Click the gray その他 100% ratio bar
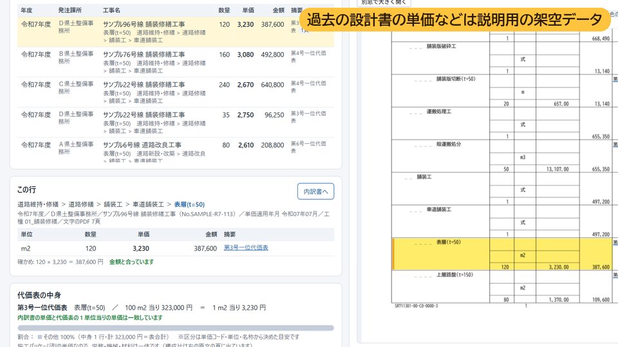Image resolution: width=618 pixels, height=347 pixels. click(x=176, y=328)
